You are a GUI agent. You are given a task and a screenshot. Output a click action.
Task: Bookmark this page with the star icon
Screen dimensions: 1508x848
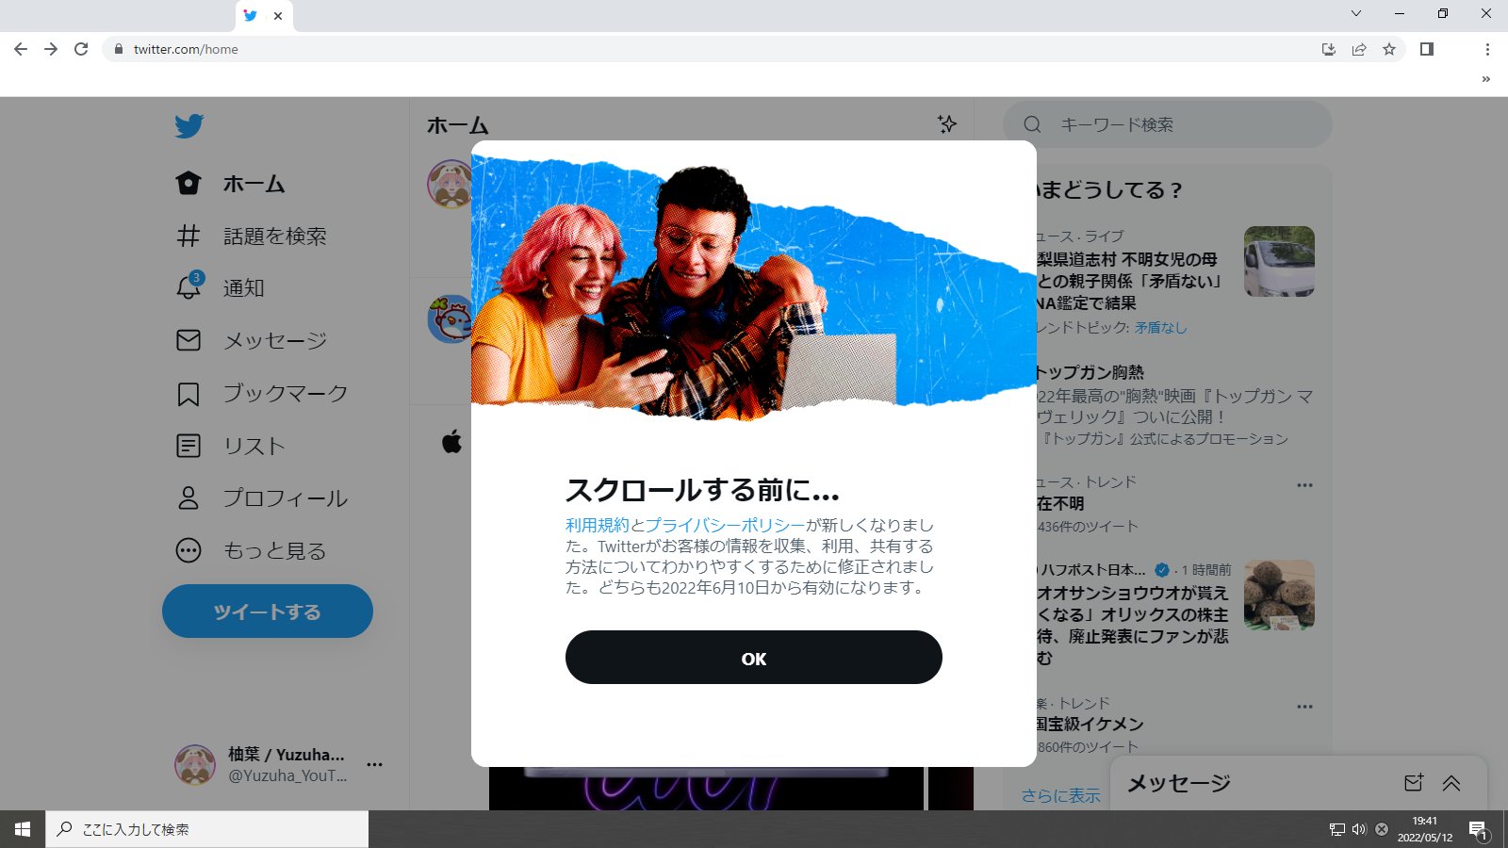click(1389, 49)
